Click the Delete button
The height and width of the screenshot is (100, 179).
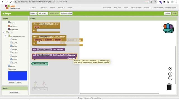pyautogui.click(x=18, y=82)
